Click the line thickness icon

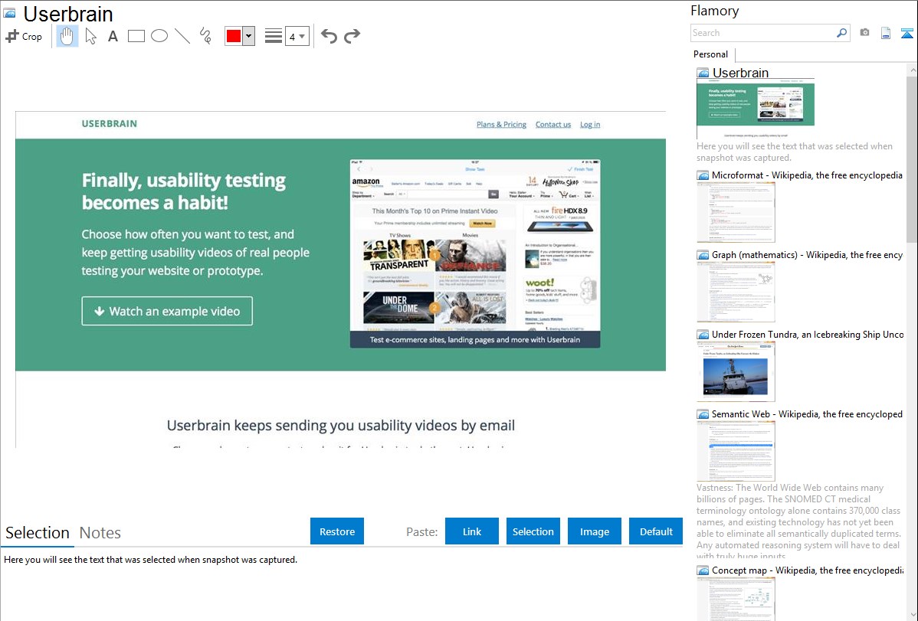pos(273,36)
